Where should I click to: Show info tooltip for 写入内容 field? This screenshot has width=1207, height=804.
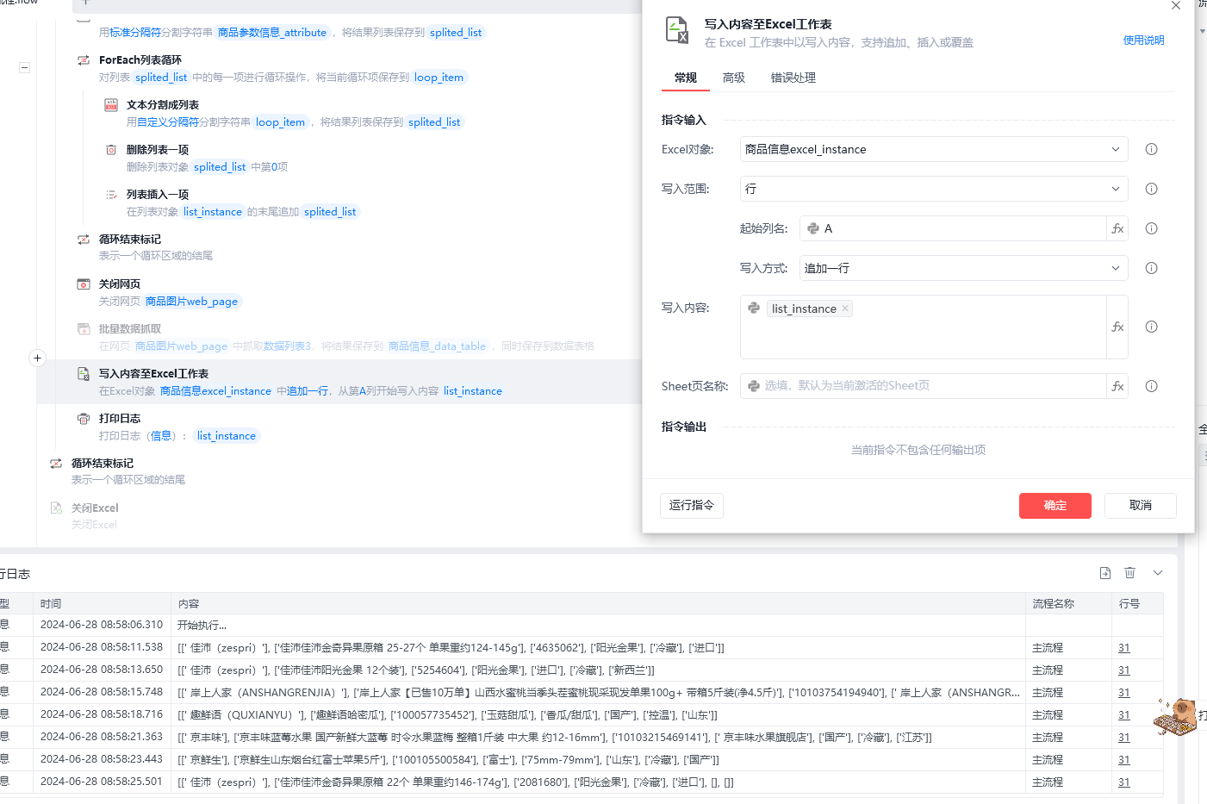pos(1151,327)
